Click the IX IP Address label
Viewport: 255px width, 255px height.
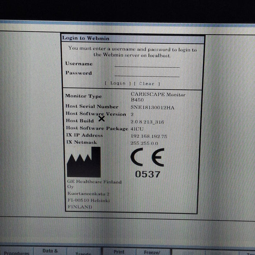click(x=85, y=135)
